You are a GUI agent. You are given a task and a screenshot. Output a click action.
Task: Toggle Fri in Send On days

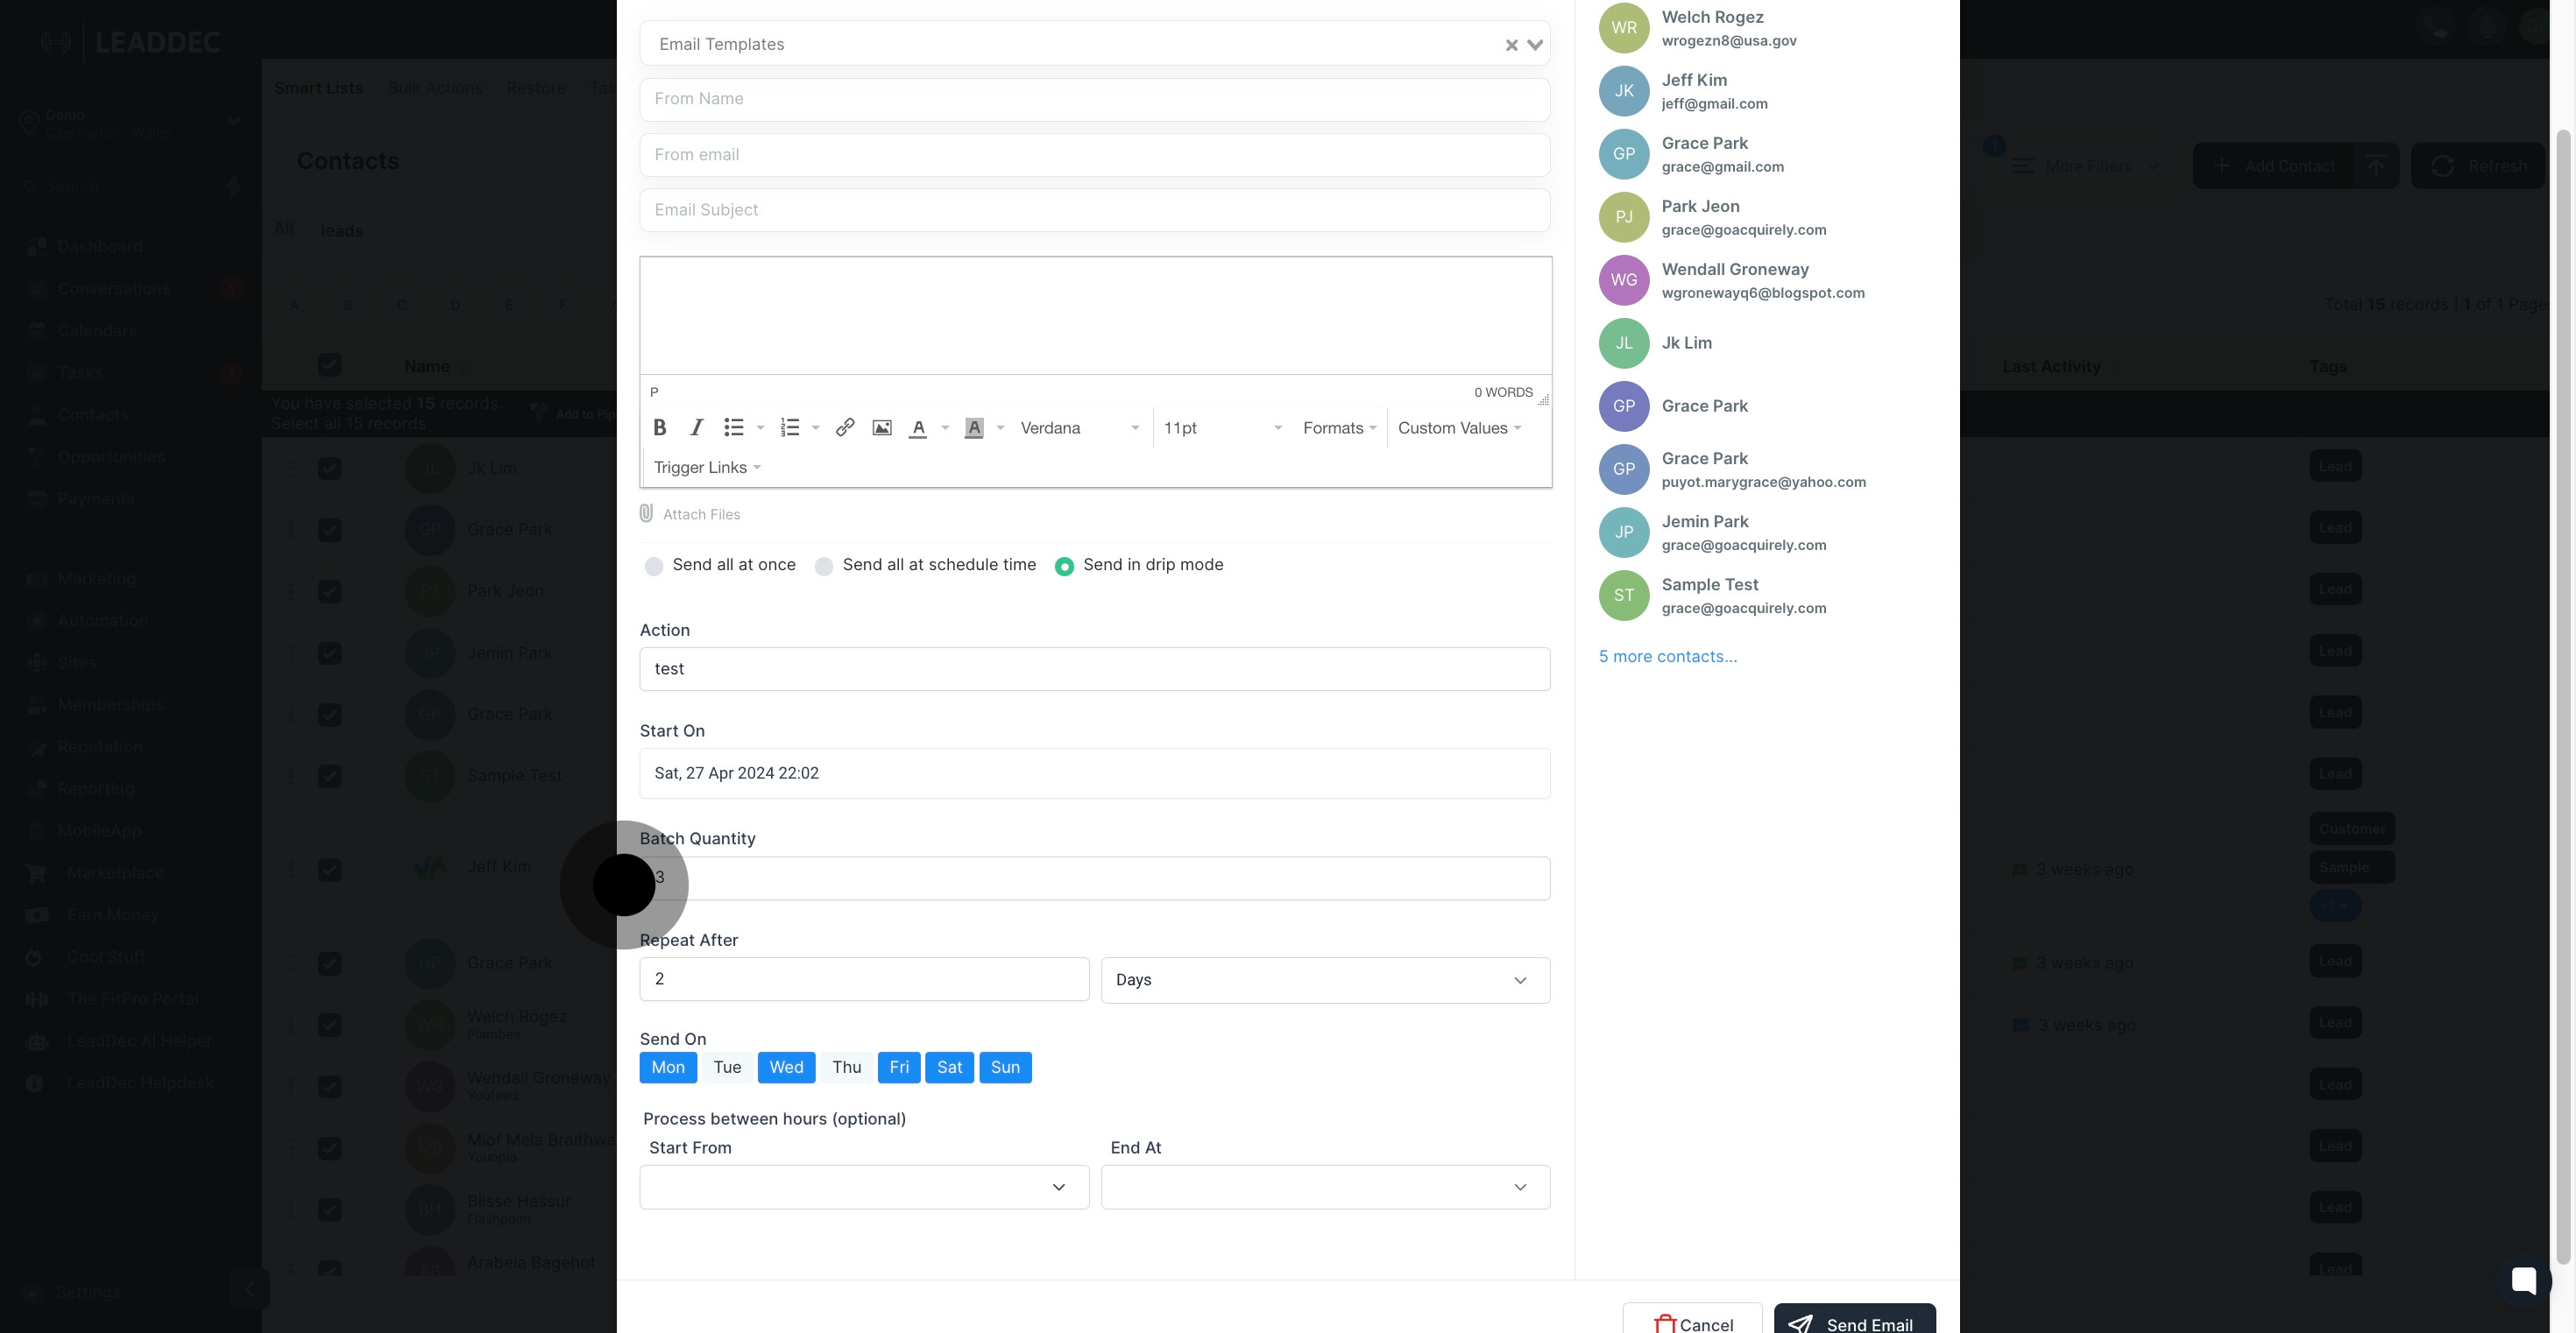click(899, 1068)
